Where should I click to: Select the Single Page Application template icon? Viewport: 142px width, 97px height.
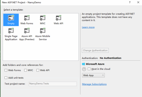point(11,31)
